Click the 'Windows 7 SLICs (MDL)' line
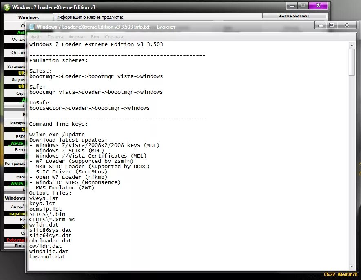 (x=67, y=151)
